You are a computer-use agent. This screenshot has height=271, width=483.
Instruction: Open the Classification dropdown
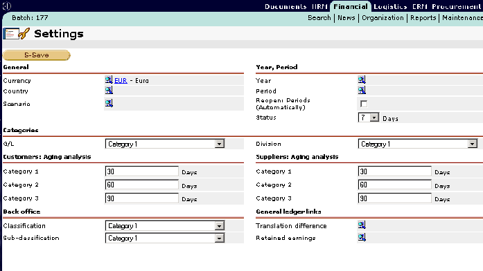coord(165,226)
